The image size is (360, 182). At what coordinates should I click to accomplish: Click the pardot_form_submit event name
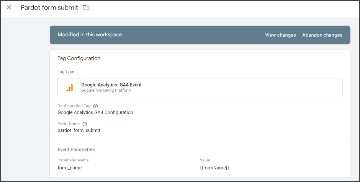tap(79, 130)
